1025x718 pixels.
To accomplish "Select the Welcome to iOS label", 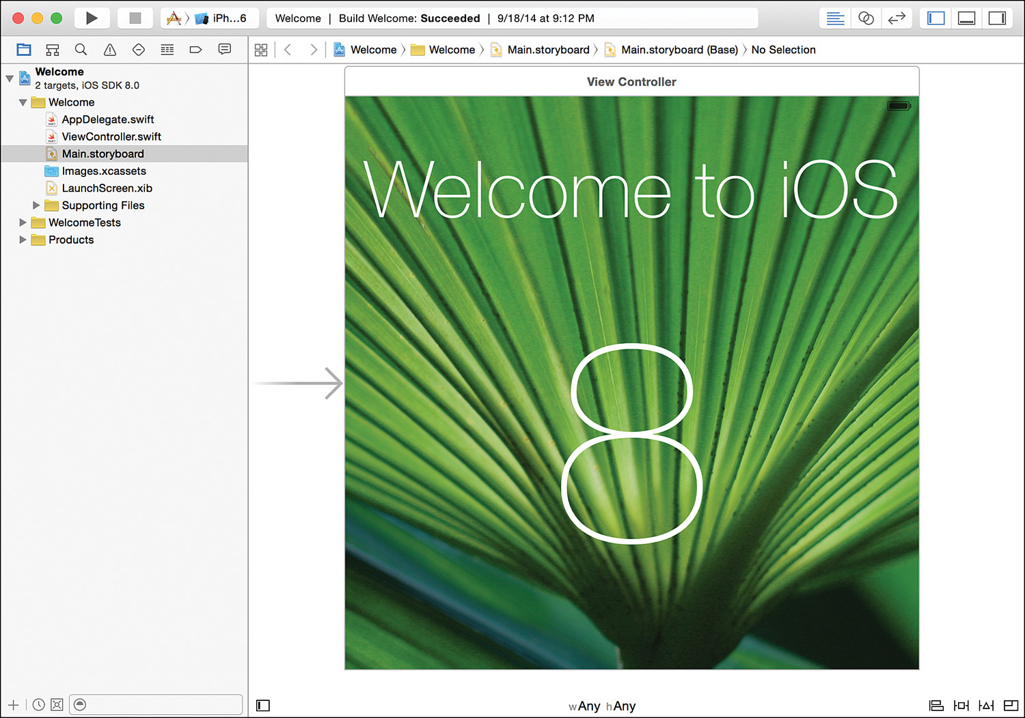I will tap(630, 190).
